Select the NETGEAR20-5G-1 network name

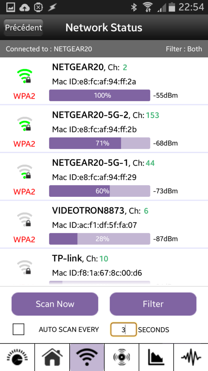click(90, 162)
